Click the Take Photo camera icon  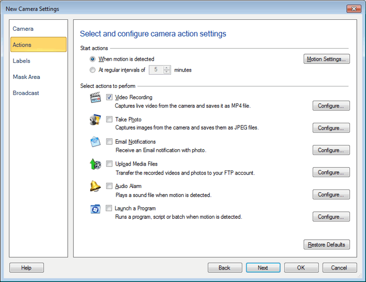95,120
